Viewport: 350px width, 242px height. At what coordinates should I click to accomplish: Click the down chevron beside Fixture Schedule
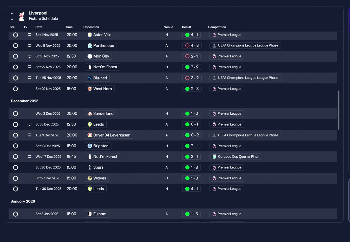pyautogui.click(x=12, y=19)
